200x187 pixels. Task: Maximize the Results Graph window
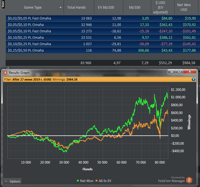coord(179,72)
